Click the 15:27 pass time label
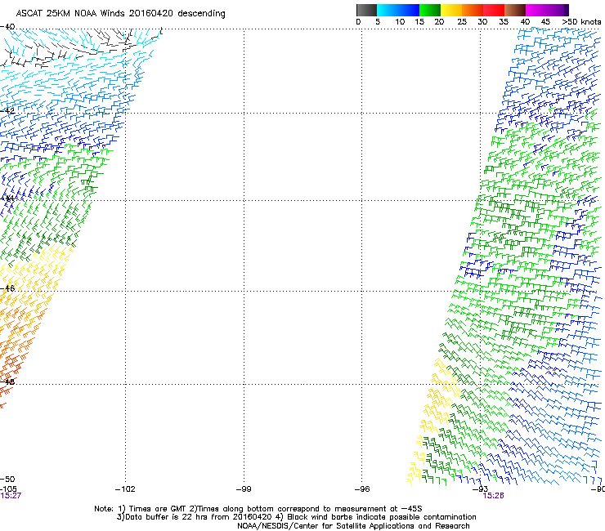 [x=11, y=496]
